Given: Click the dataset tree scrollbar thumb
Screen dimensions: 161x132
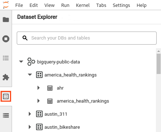Looking at the screenshot, I should (x=158, y=64).
